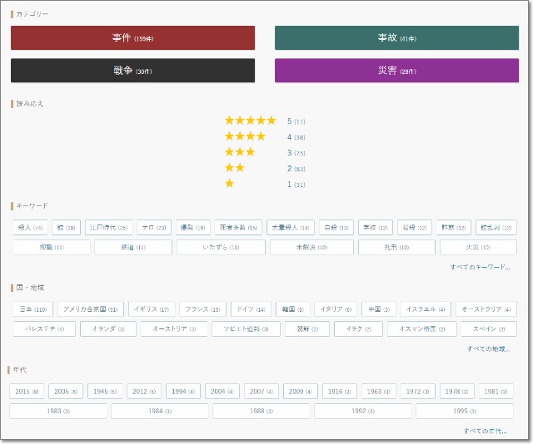Choose the アメリカ合衆国 region tag
Viewport: 533px width, 444px height.
(x=90, y=308)
